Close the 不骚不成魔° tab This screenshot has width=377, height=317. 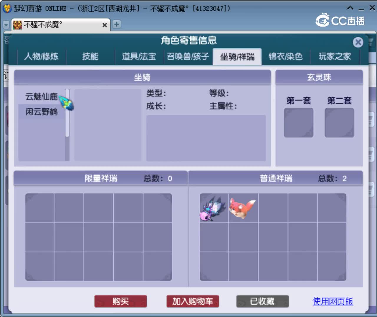tap(105, 25)
